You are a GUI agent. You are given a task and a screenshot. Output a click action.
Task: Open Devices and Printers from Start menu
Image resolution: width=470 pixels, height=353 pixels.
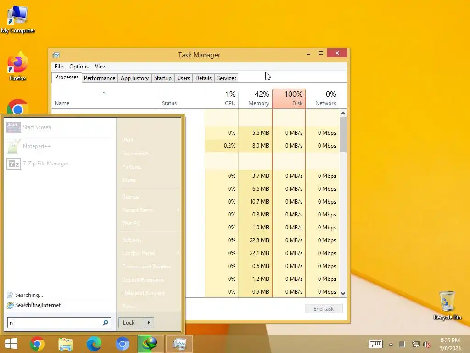(146, 266)
